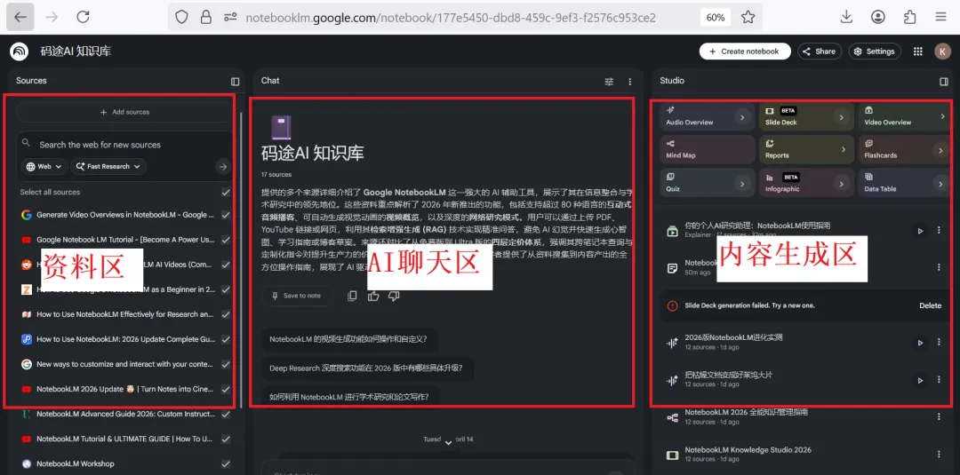Open the Slide Deck BETA tile
Viewport: 960px width, 475px height.
806,116
